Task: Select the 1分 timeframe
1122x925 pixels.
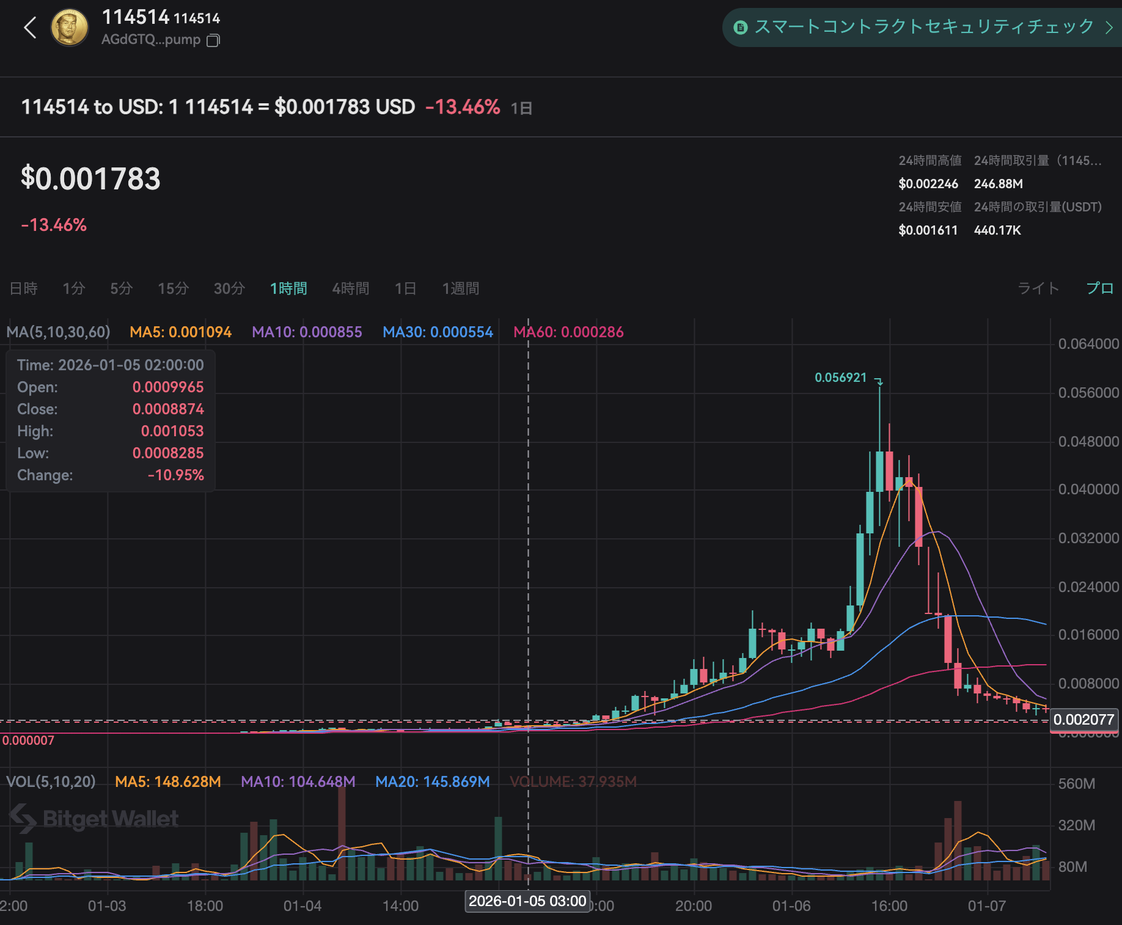Action: (x=73, y=288)
